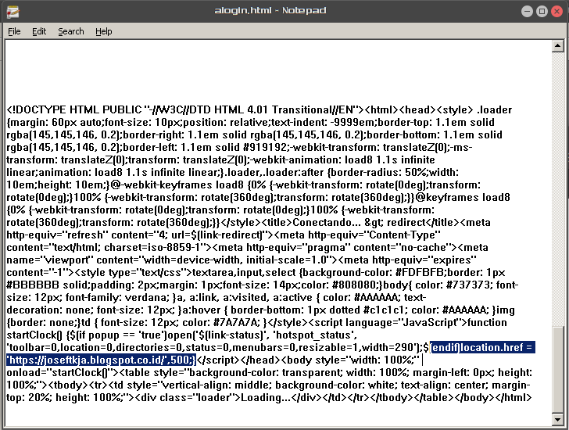Click the scrollbar up arrow

point(557,45)
